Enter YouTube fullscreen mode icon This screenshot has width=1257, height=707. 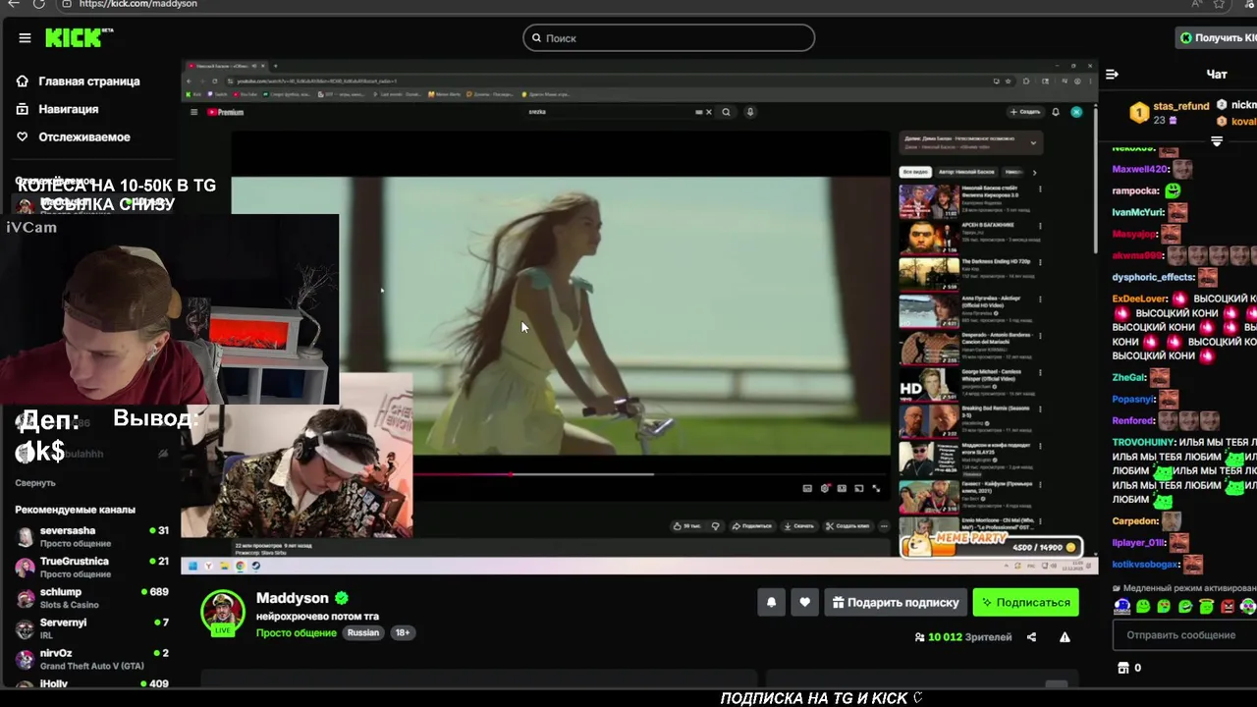(876, 488)
